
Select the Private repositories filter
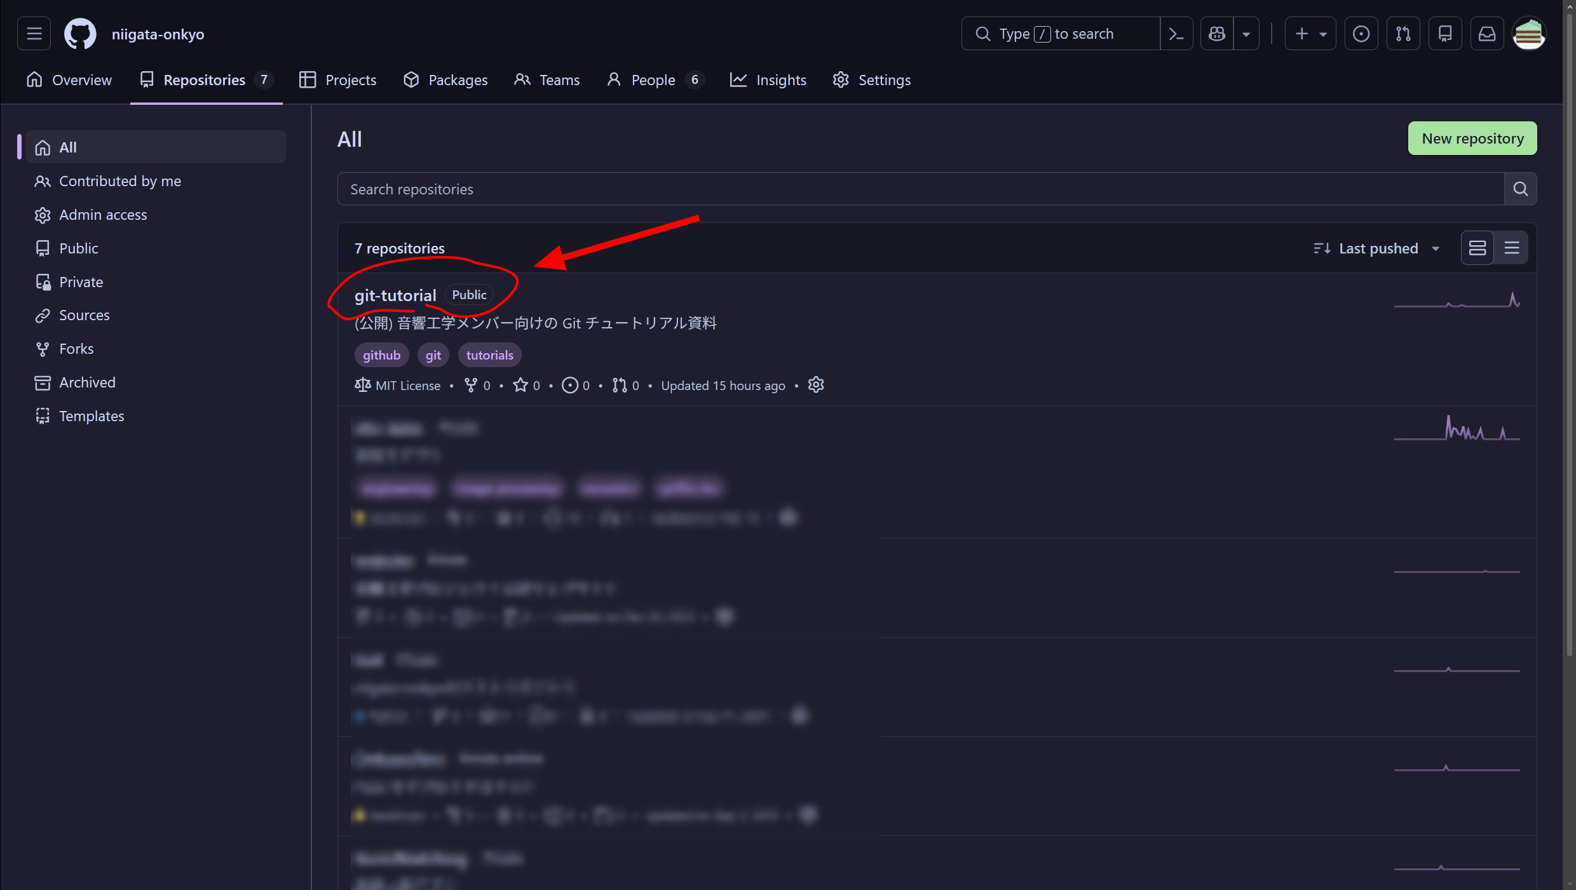(x=156, y=282)
